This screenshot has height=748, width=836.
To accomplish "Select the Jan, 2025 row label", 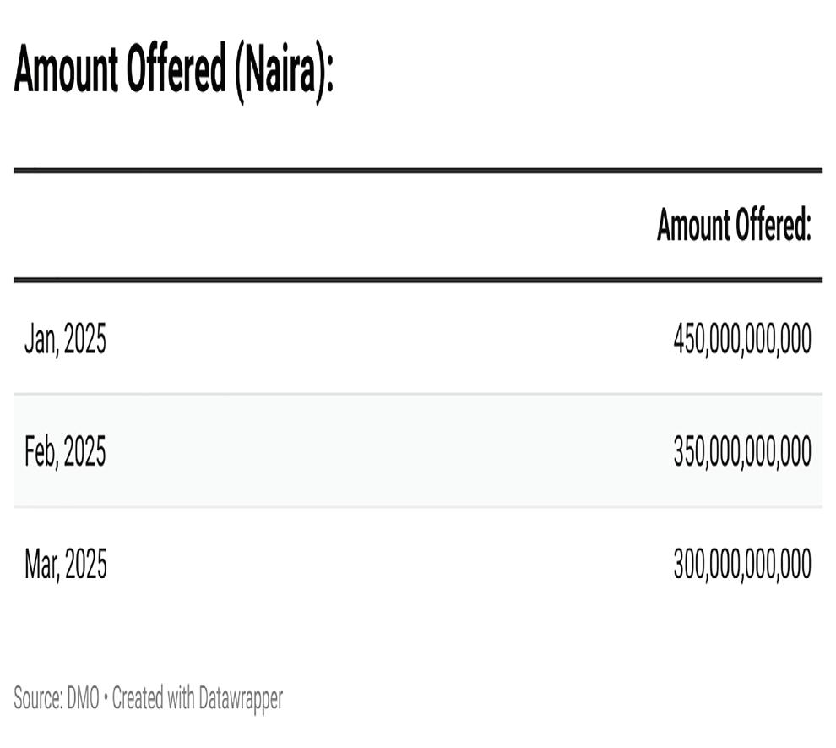I will click(65, 340).
